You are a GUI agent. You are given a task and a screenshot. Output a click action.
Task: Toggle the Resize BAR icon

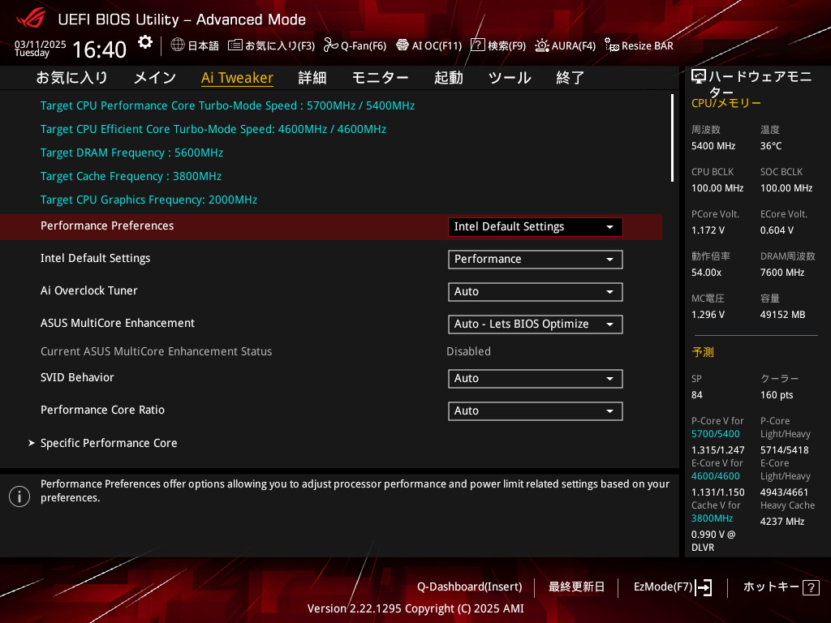tap(612, 45)
